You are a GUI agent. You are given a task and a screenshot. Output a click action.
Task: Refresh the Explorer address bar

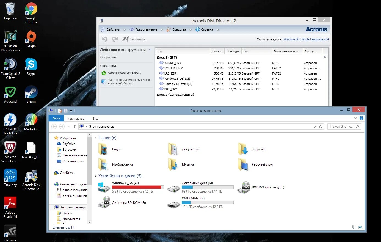pos(321,127)
